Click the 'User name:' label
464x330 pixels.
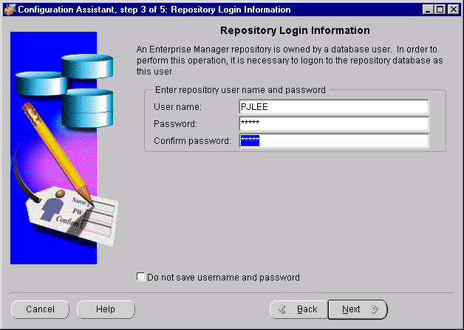click(177, 108)
